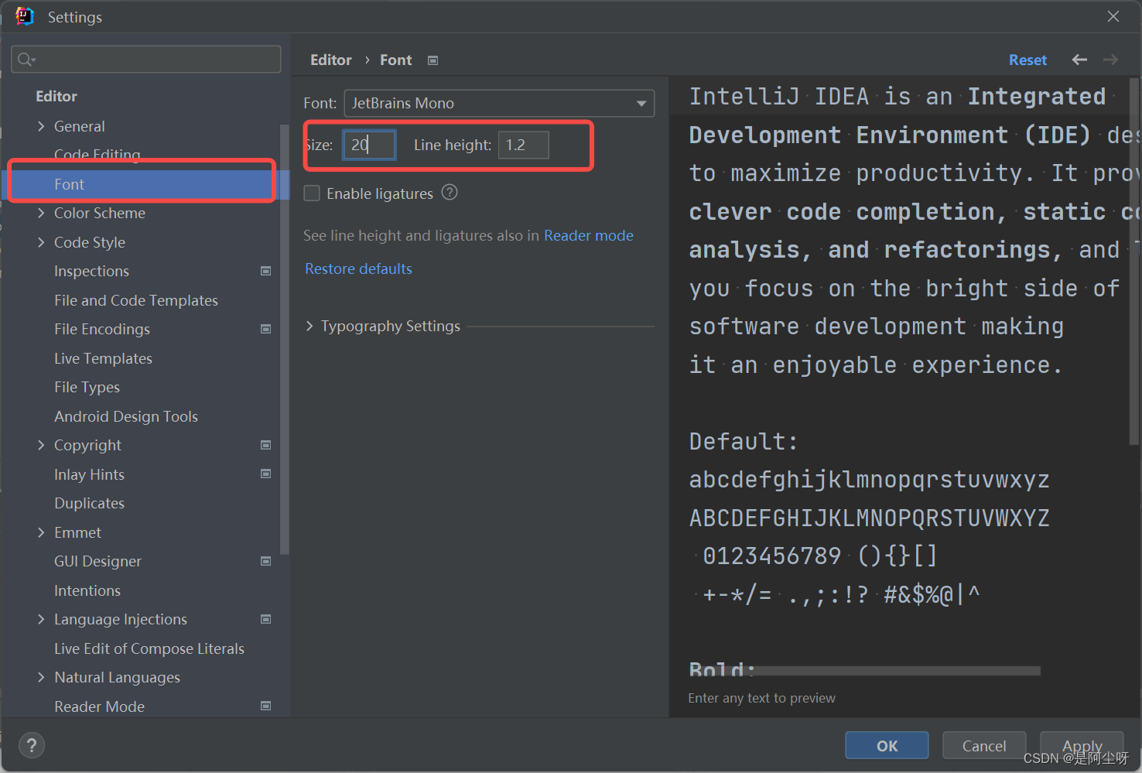
Task: Open Duplicates settings
Action: pos(89,503)
